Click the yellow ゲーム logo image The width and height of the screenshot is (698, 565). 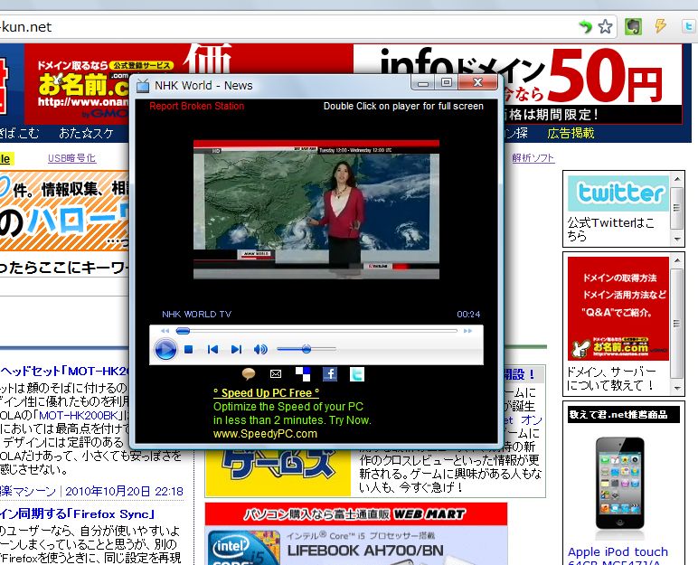coord(278,472)
